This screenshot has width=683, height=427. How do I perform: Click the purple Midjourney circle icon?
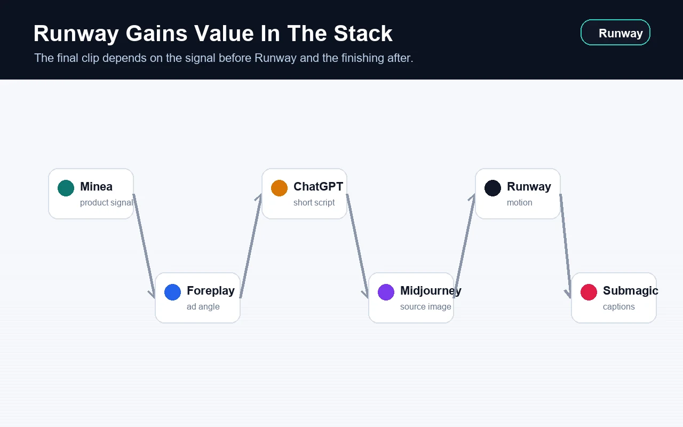386,292
